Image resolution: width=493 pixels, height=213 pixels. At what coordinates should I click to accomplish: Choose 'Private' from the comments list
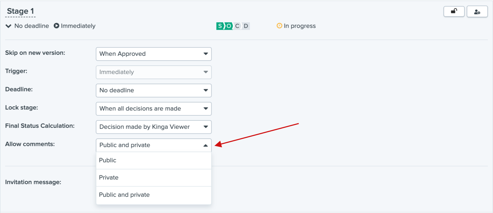coord(153,178)
